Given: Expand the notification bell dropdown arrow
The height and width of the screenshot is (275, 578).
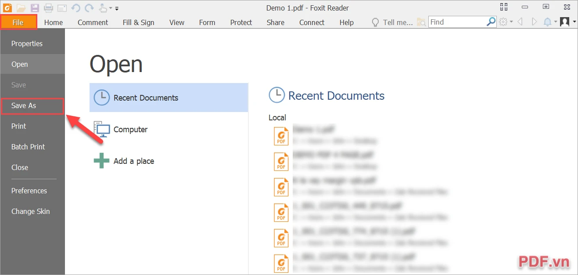Looking at the screenshot, I should [x=556, y=22].
